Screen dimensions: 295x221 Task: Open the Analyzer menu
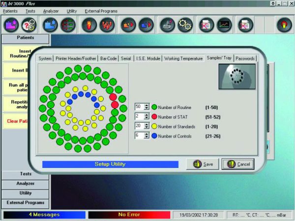point(51,11)
